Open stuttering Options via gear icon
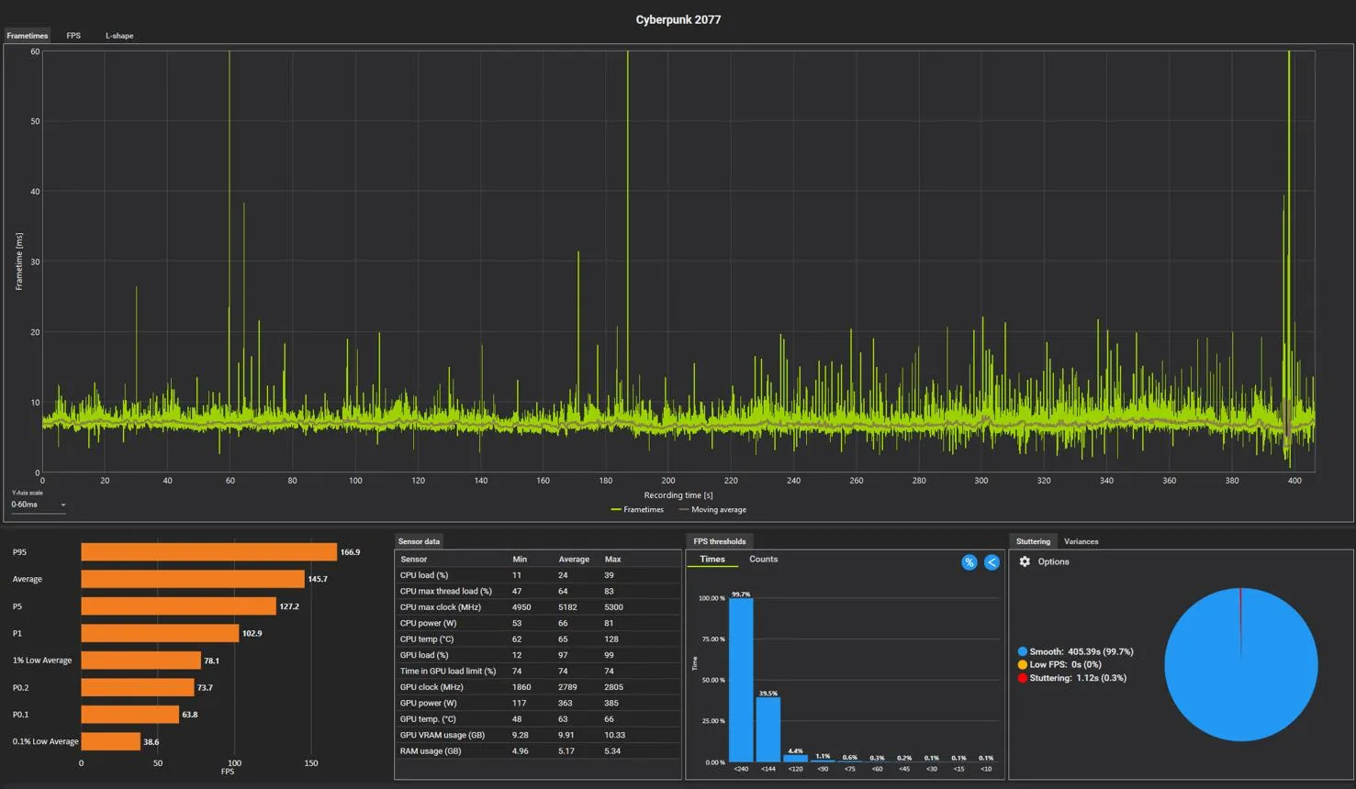Image resolution: width=1356 pixels, height=789 pixels. [1025, 561]
